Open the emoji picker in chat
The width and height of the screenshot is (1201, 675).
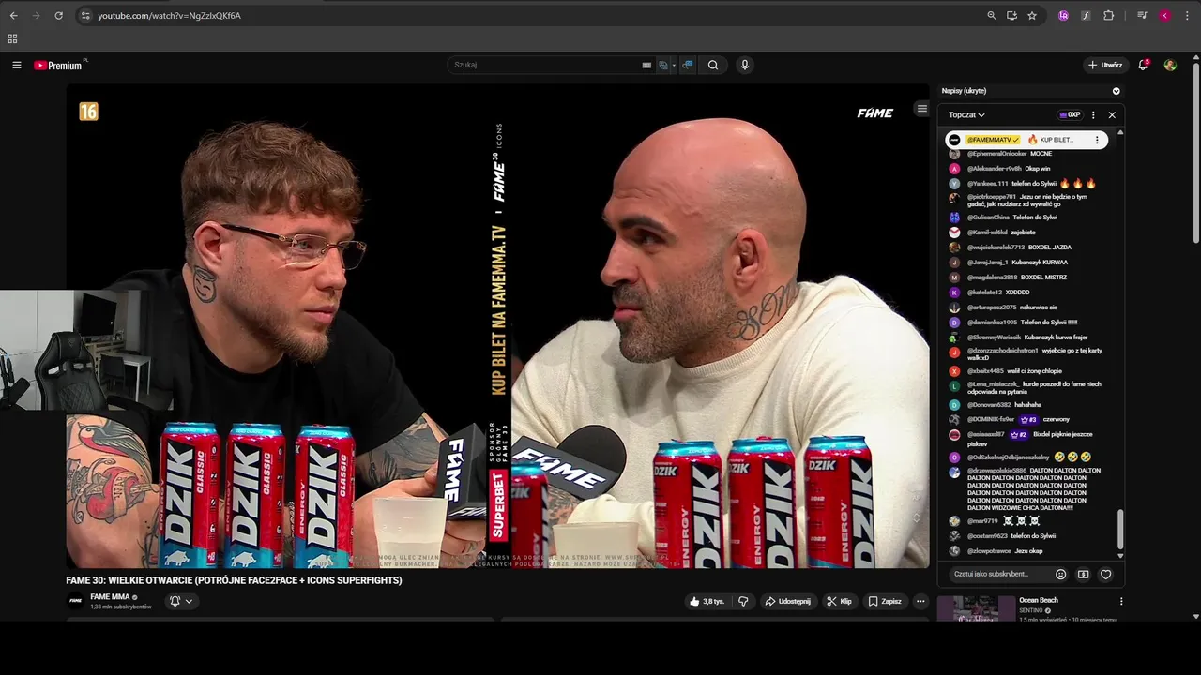(x=1061, y=574)
